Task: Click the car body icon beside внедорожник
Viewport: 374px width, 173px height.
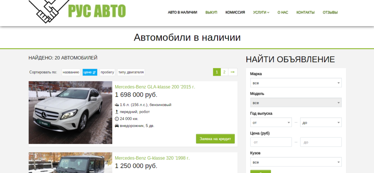Action: (117, 126)
